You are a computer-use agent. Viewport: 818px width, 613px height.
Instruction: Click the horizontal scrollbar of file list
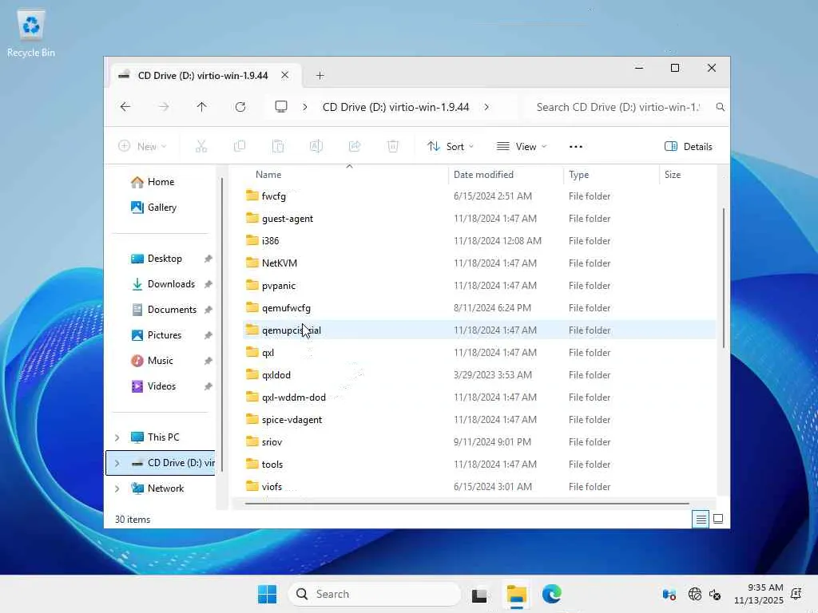point(467,504)
